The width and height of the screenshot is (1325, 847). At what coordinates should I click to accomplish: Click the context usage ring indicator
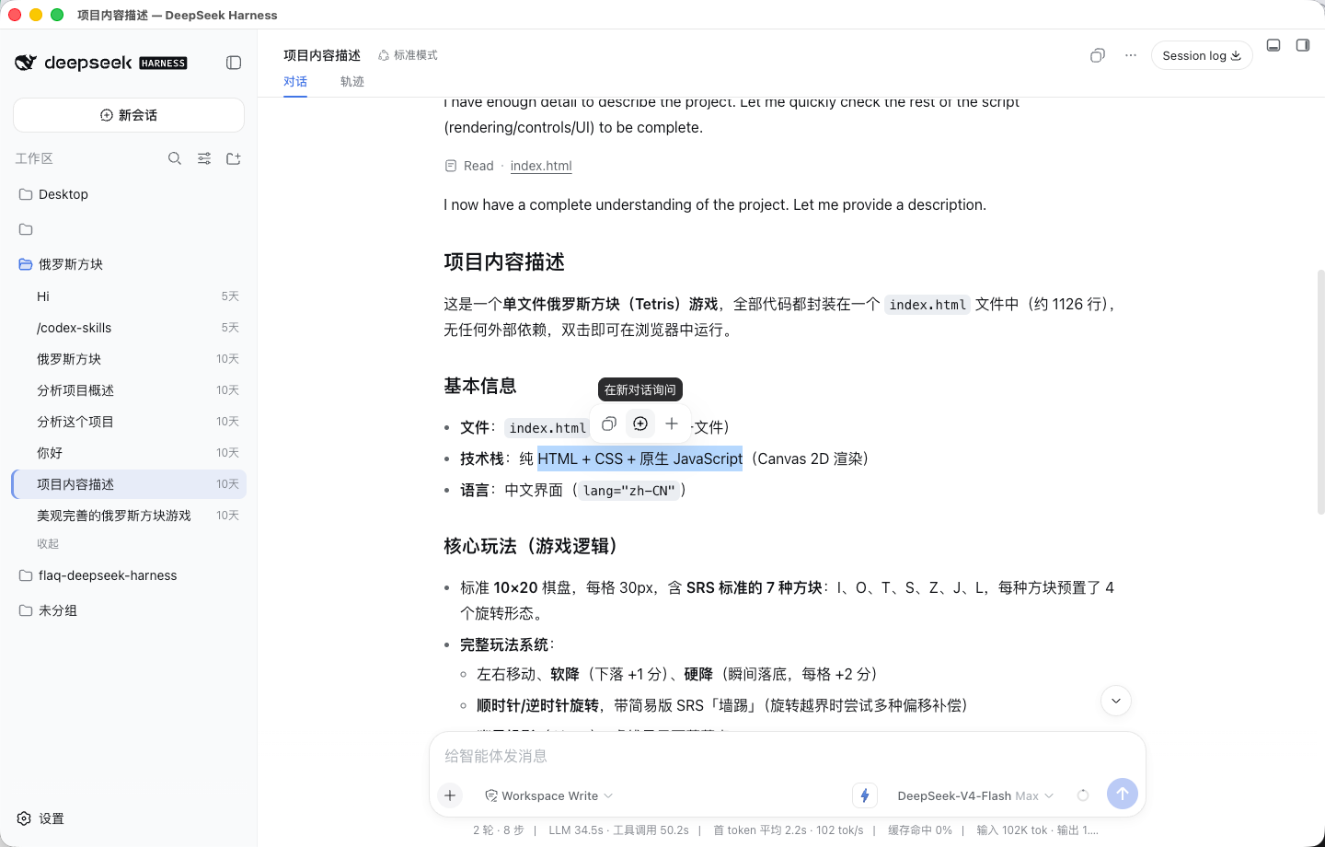pyautogui.click(x=1083, y=795)
